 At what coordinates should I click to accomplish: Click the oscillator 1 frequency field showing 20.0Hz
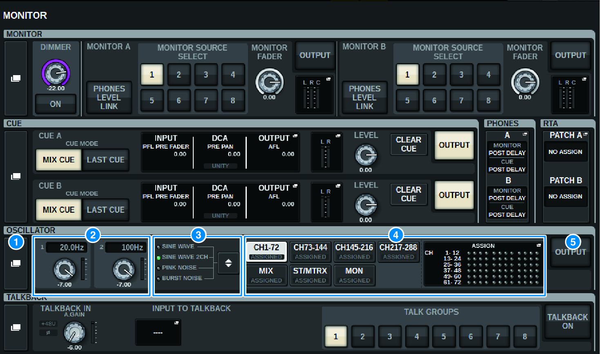(66, 247)
